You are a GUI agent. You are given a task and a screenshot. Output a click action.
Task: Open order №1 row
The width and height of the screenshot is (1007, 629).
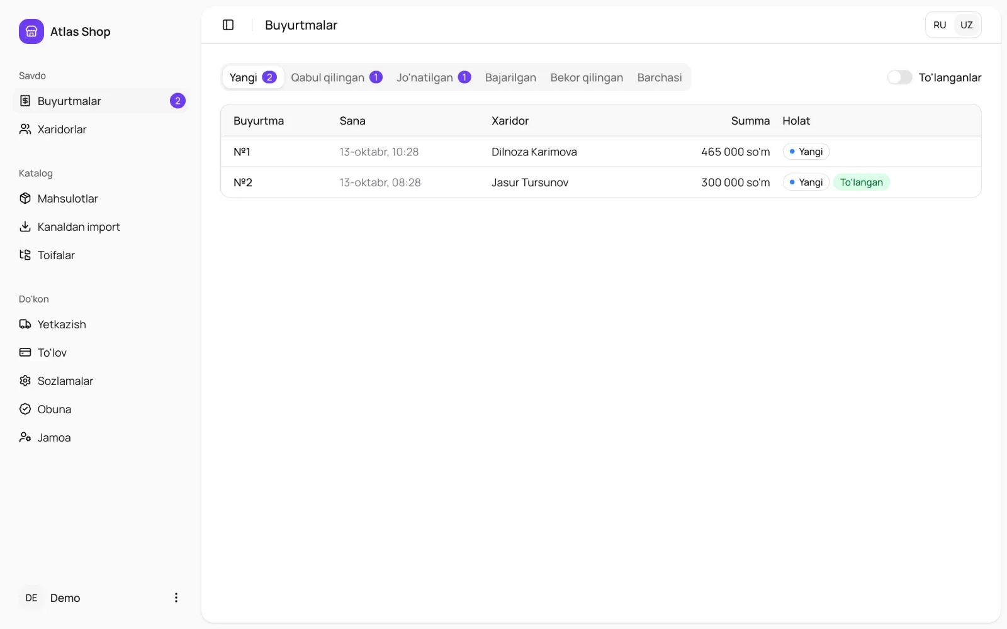(601, 152)
